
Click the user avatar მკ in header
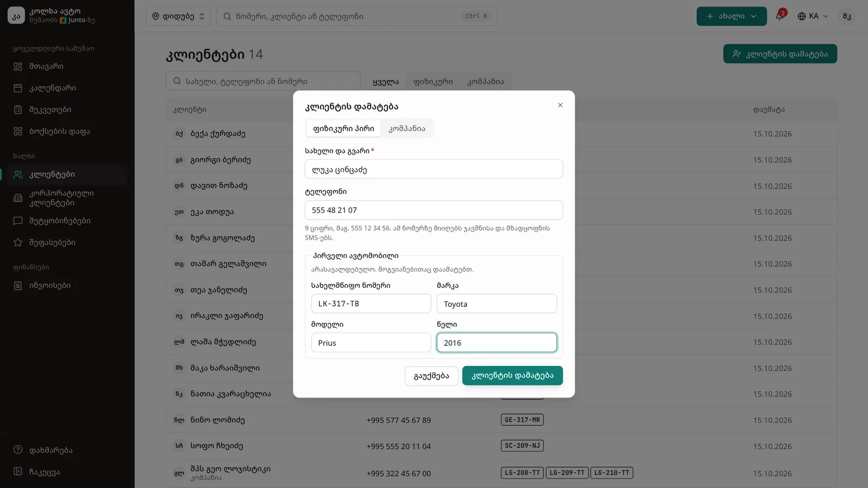click(x=846, y=16)
